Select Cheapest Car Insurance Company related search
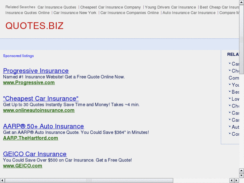The width and height of the screenshot is (244, 183). 110,7
